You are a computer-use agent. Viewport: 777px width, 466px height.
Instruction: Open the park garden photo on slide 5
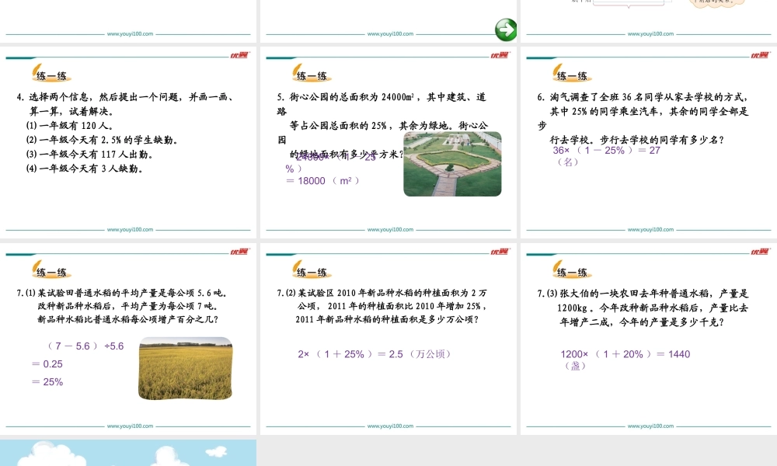(452, 164)
